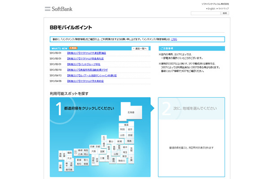Select 長野 prefecture tile
Viewport: 274px width, 179px height.
point(114,148)
